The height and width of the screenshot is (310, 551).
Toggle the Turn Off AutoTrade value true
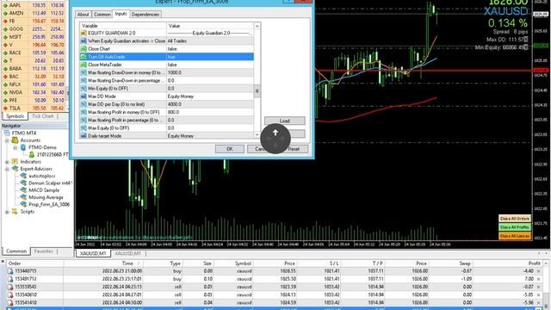[x=210, y=57]
